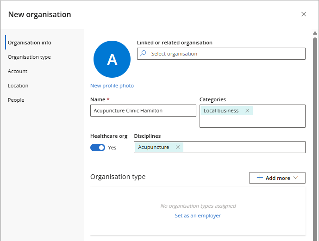Remove the Local business category tag
The image size is (319, 241).
pos(247,111)
